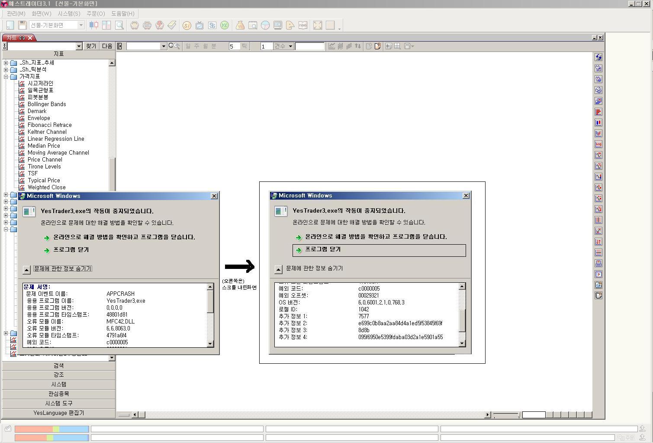
Task: Click 프로그램 닫기 in the left crash dialog
Action: (x=71, y=250)
